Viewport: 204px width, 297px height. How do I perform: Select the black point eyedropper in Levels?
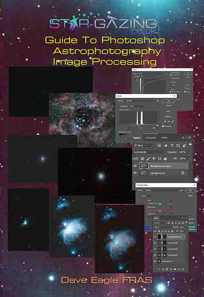pos(165,122)
